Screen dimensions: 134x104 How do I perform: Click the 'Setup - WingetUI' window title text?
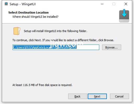pyautogui.click(x=23, y=4)
